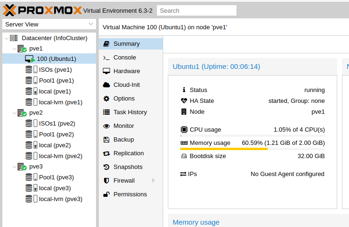Viewport: 349px width, 227px height.
Task: Click the local (pve3) storage icon
Action: pos(31,188)
